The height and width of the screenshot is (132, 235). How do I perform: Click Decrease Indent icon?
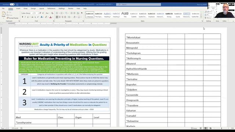[x=72, y=13]
